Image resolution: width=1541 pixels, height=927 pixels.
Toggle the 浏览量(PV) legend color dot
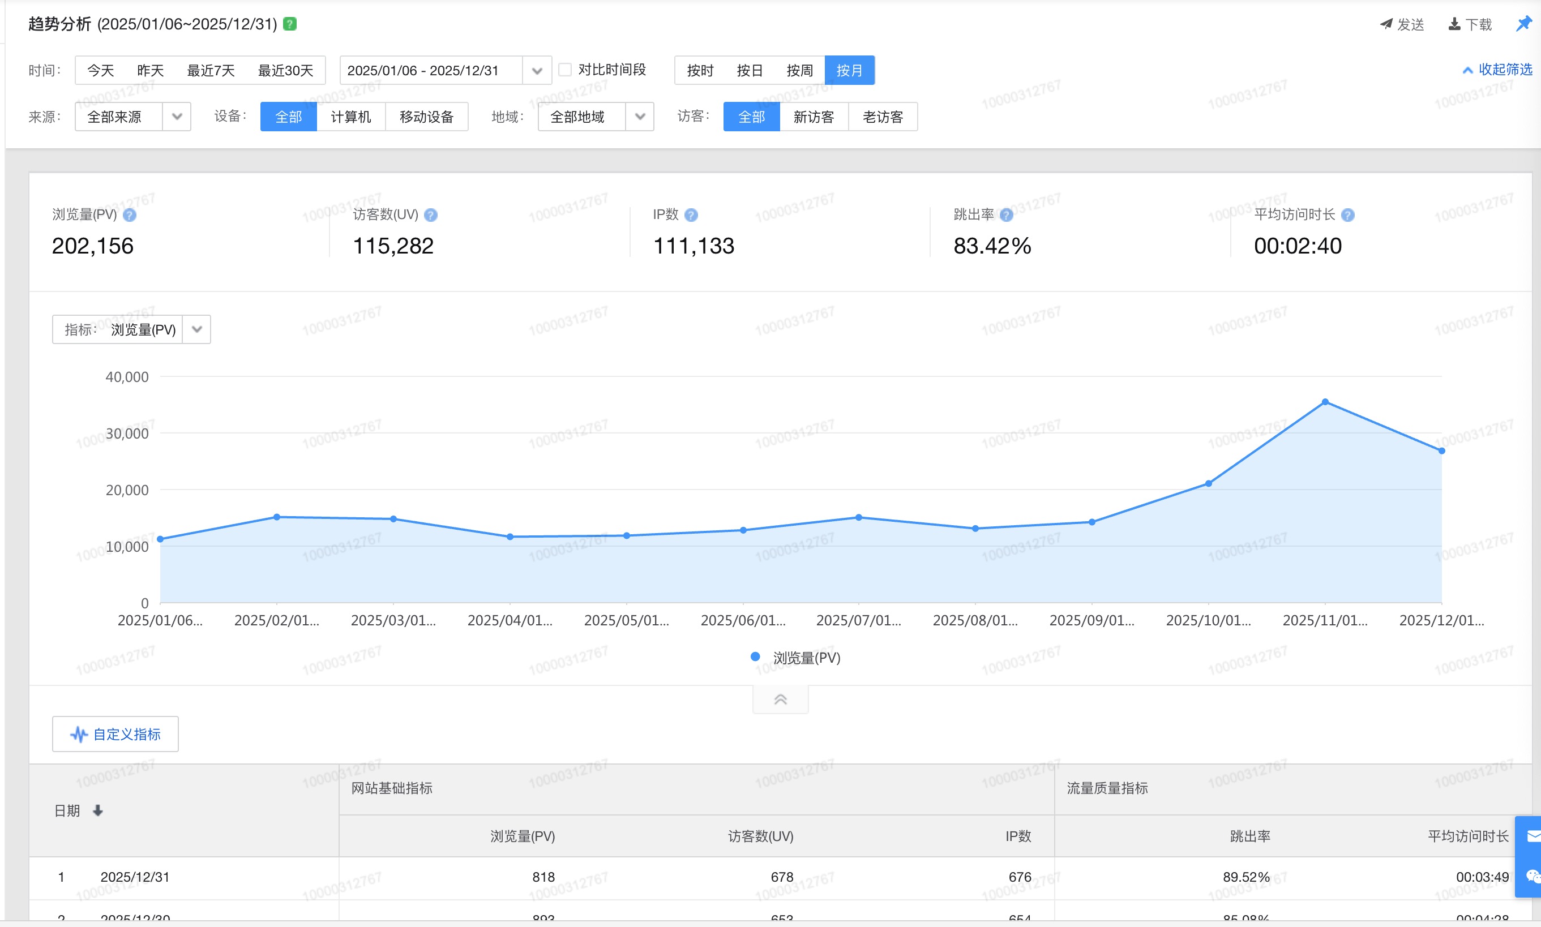click(x=755, y=656)
